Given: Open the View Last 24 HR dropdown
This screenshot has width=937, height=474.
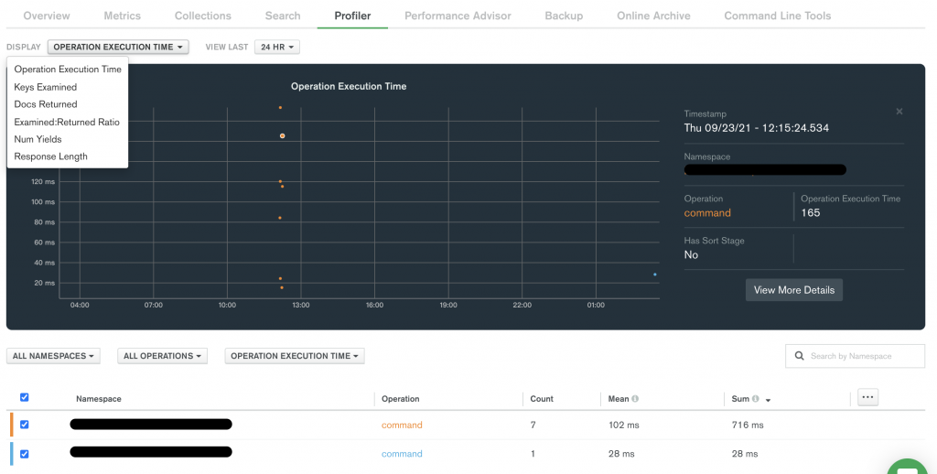Looking at the screenshot, I should pyautogui.click(x=276, y=47).
